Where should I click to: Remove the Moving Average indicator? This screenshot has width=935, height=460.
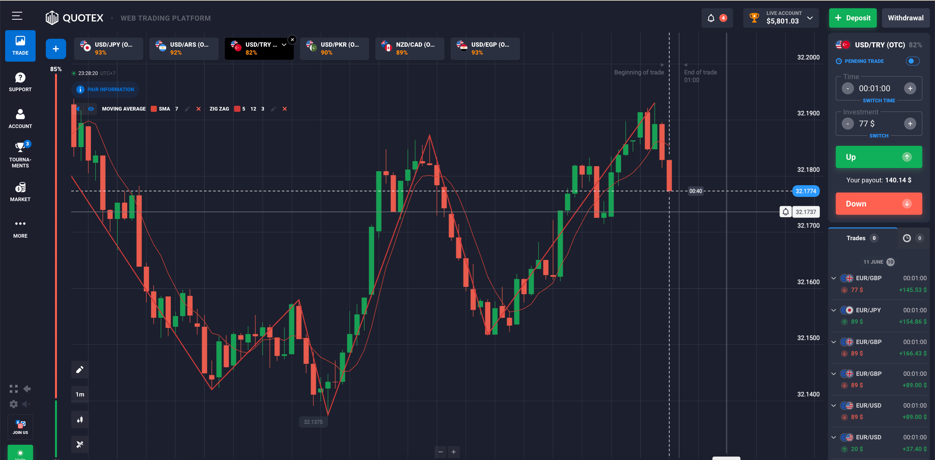tap(198, 109)
